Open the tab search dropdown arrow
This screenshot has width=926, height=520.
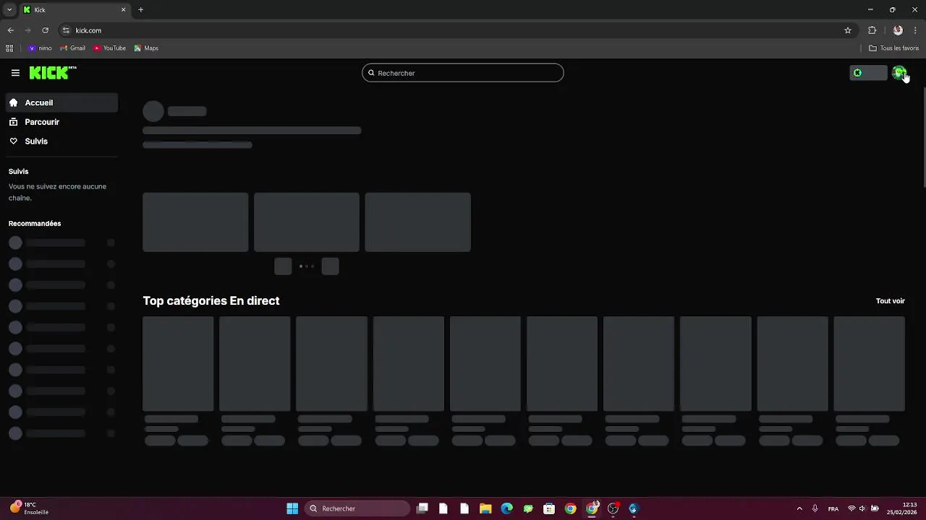(9, 9)
